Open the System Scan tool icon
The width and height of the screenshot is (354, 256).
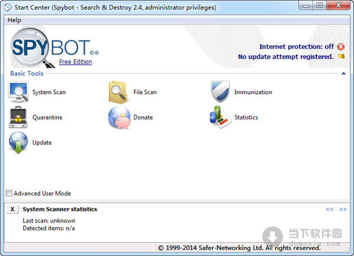(18, 92)
